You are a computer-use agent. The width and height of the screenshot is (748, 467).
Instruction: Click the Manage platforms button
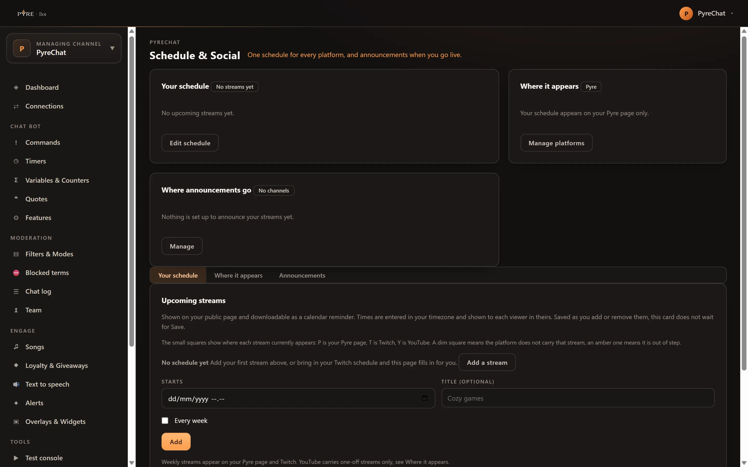click(x=556, y=143)
